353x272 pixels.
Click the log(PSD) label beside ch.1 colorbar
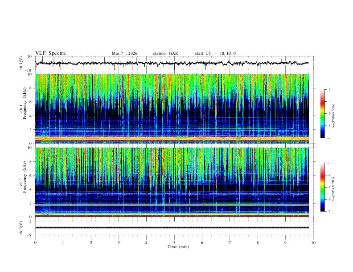click(334, 116)
